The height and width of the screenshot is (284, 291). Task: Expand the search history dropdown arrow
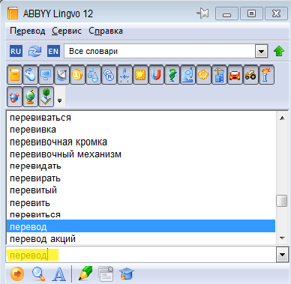pyautogui.click(x=283, y=255)
